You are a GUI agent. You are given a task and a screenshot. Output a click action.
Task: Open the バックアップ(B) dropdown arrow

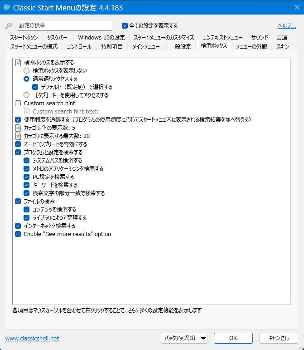click(x=203, y=338)
